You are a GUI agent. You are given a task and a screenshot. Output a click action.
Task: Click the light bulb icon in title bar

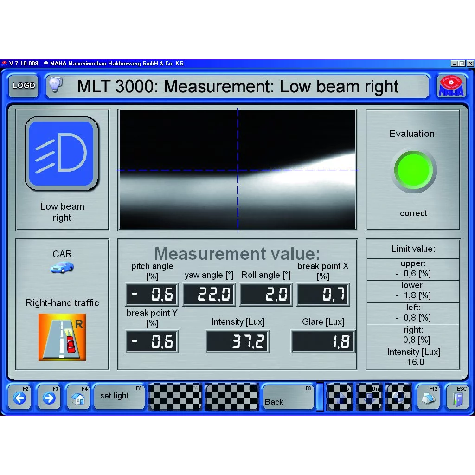coord(56,85)
